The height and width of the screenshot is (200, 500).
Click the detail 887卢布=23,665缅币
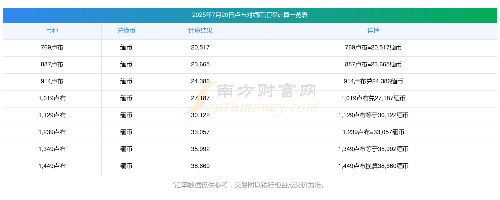point(373,64)
